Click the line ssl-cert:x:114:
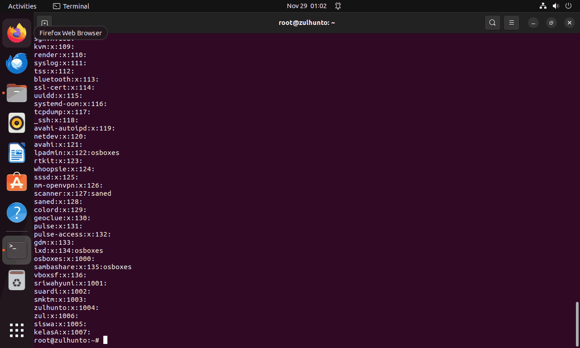580x348 pixels. [x=64, y=87]
